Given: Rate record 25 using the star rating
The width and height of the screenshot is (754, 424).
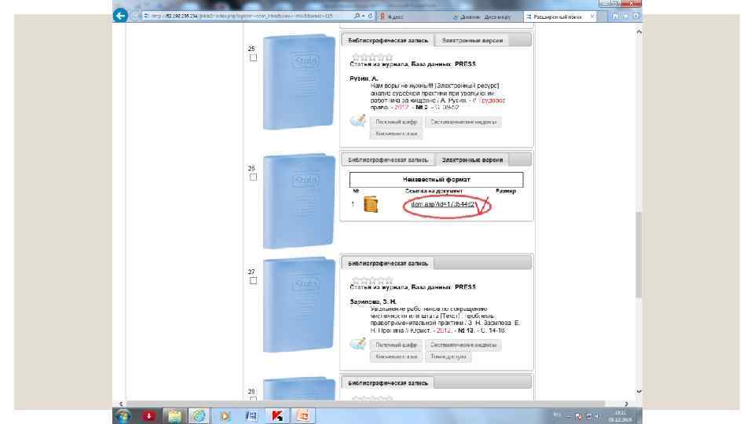Looking at the screenshot, I should click(x=372, y=57).
